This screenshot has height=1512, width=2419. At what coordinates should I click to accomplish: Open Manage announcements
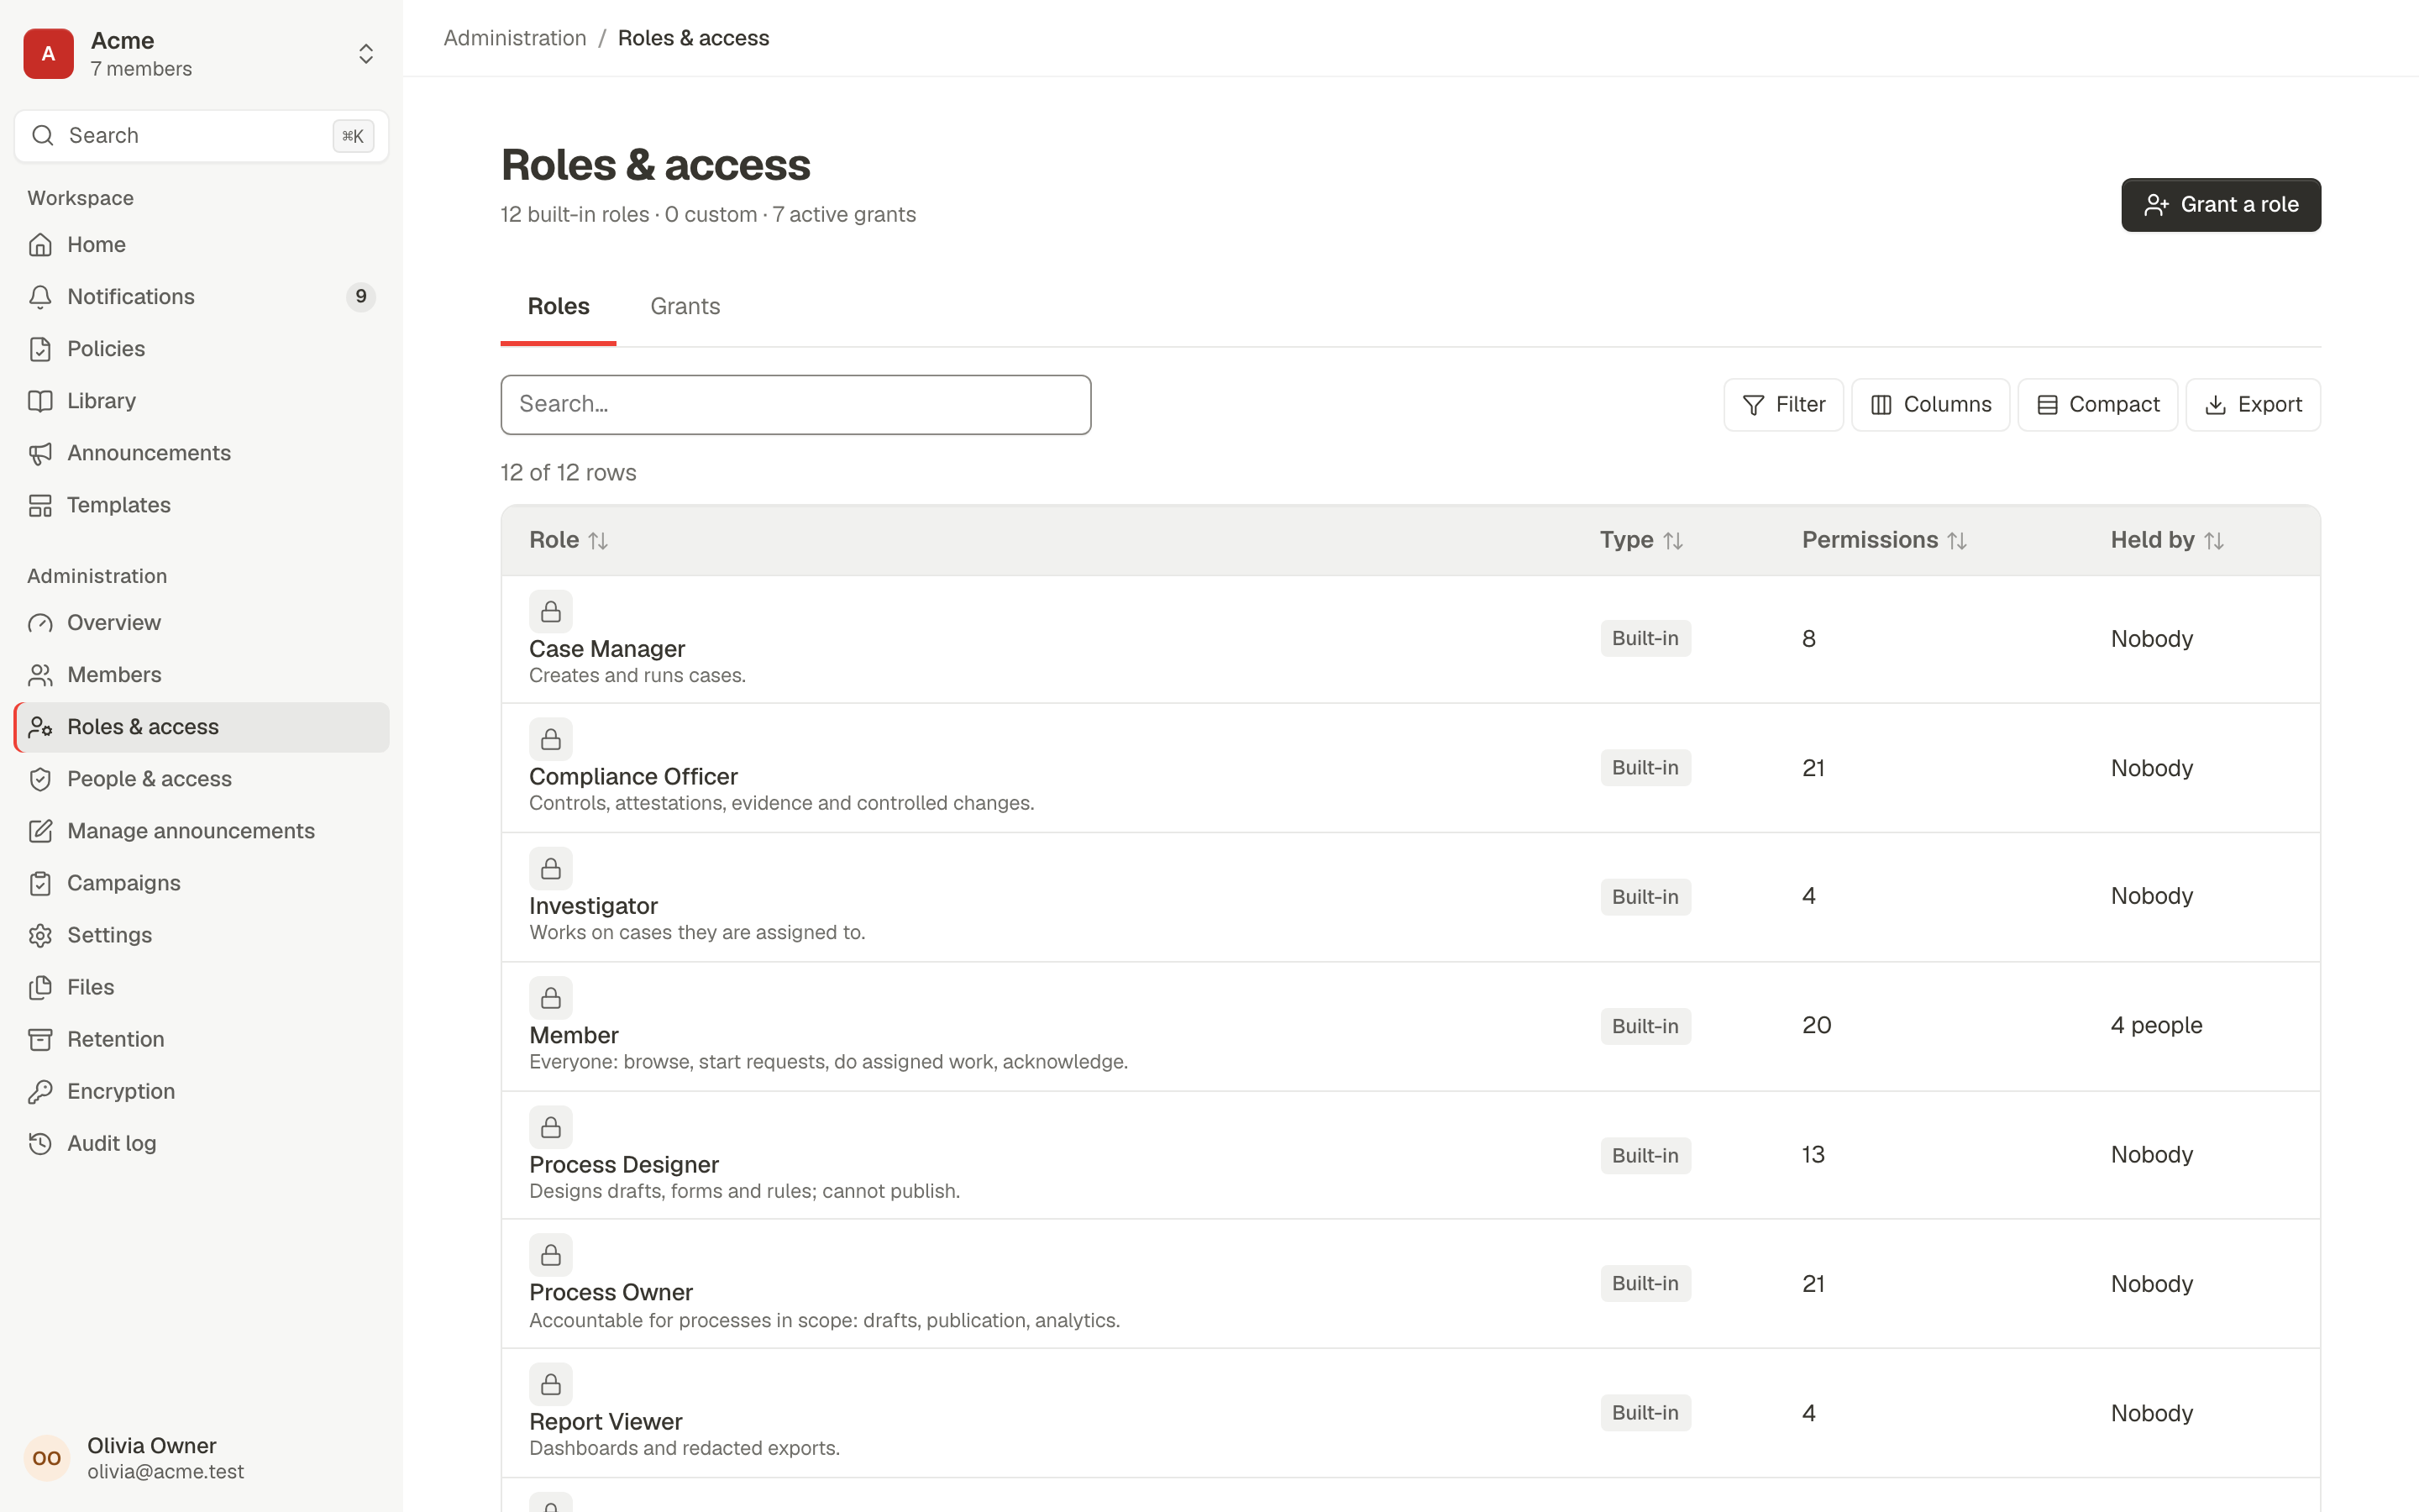(201, 831)
